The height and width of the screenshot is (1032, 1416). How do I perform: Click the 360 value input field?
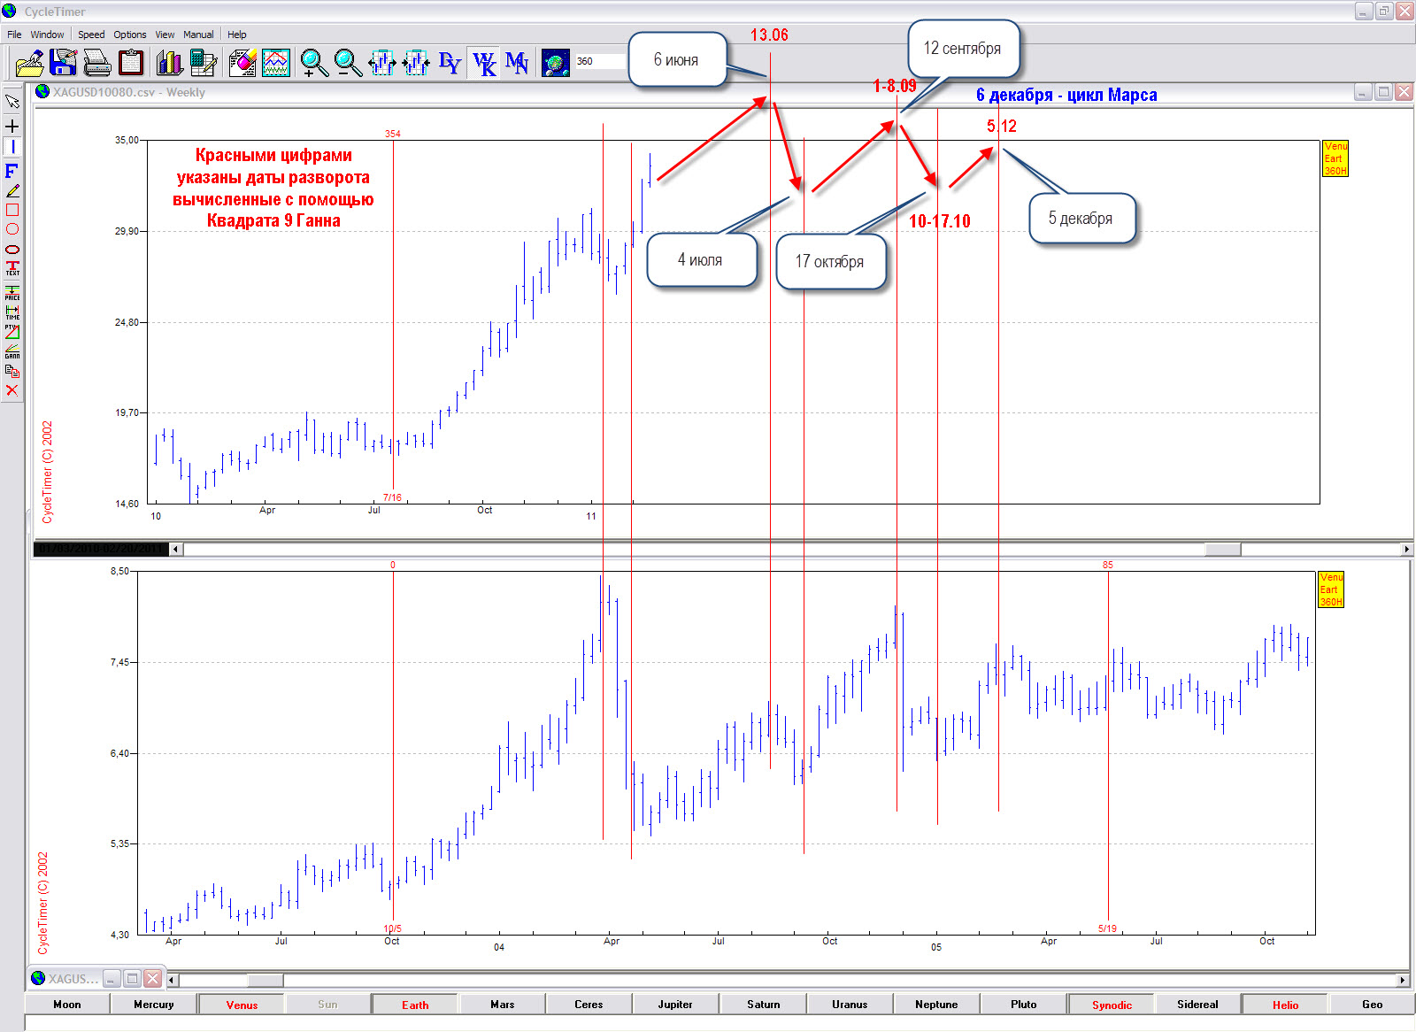click(597, 61)
